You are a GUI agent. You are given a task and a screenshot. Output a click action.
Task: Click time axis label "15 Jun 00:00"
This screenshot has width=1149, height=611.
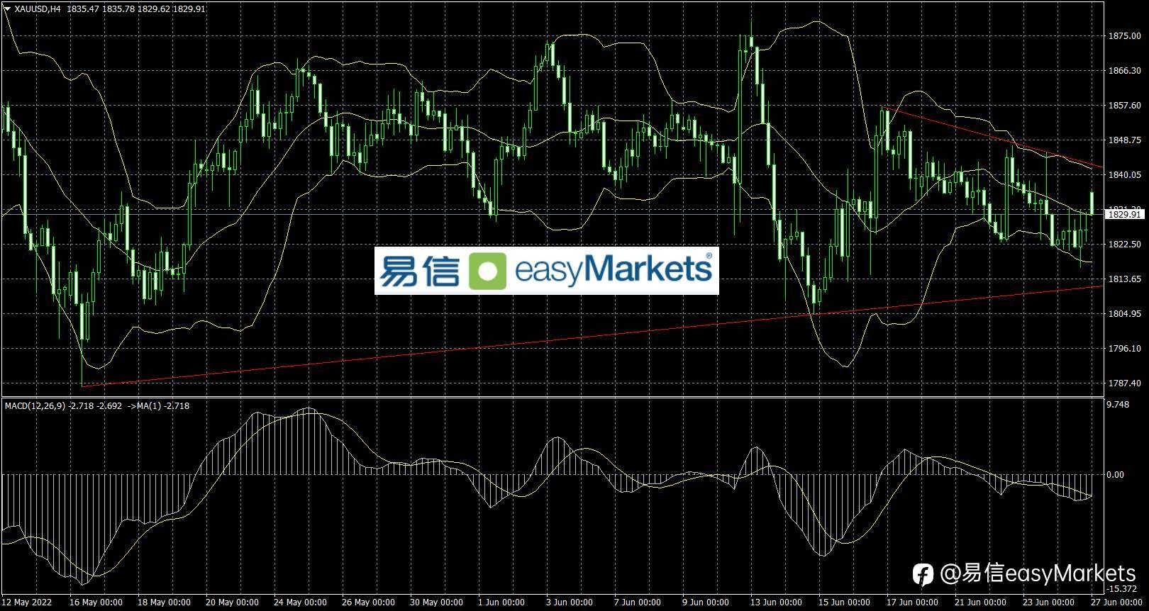[845, 602]
